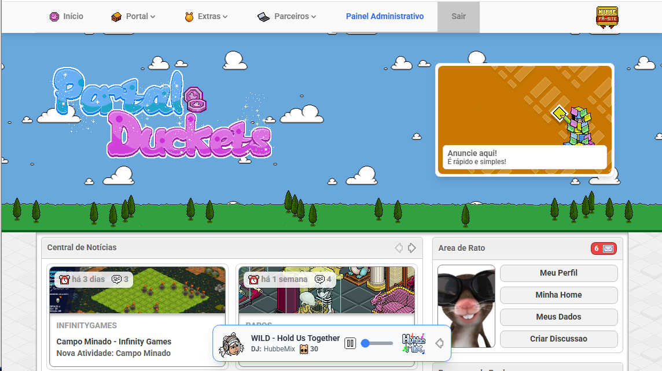662x371 pixels.
Task: Open Meu Perfil
Action: click(x=558, y=273)
